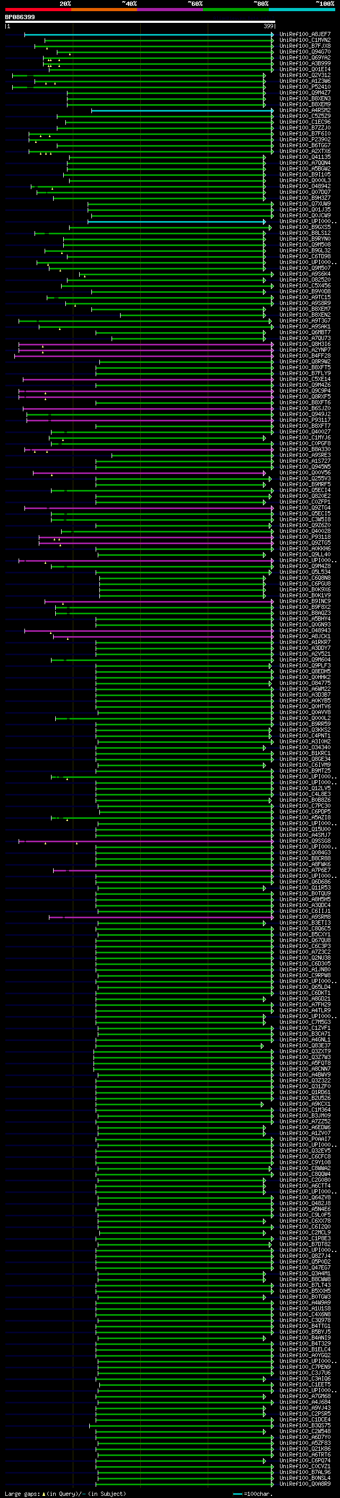The height and width of the screenshot is (1498, 340).
Task: Click the cyan ~100% identity legend segment
Action: pyautogui.click(x=302, y=10)
